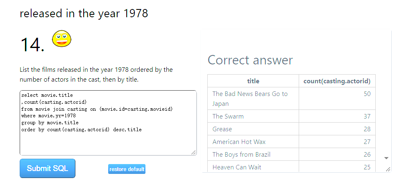
Task: Select the Grease row title
Action: (x=222, y=129)
